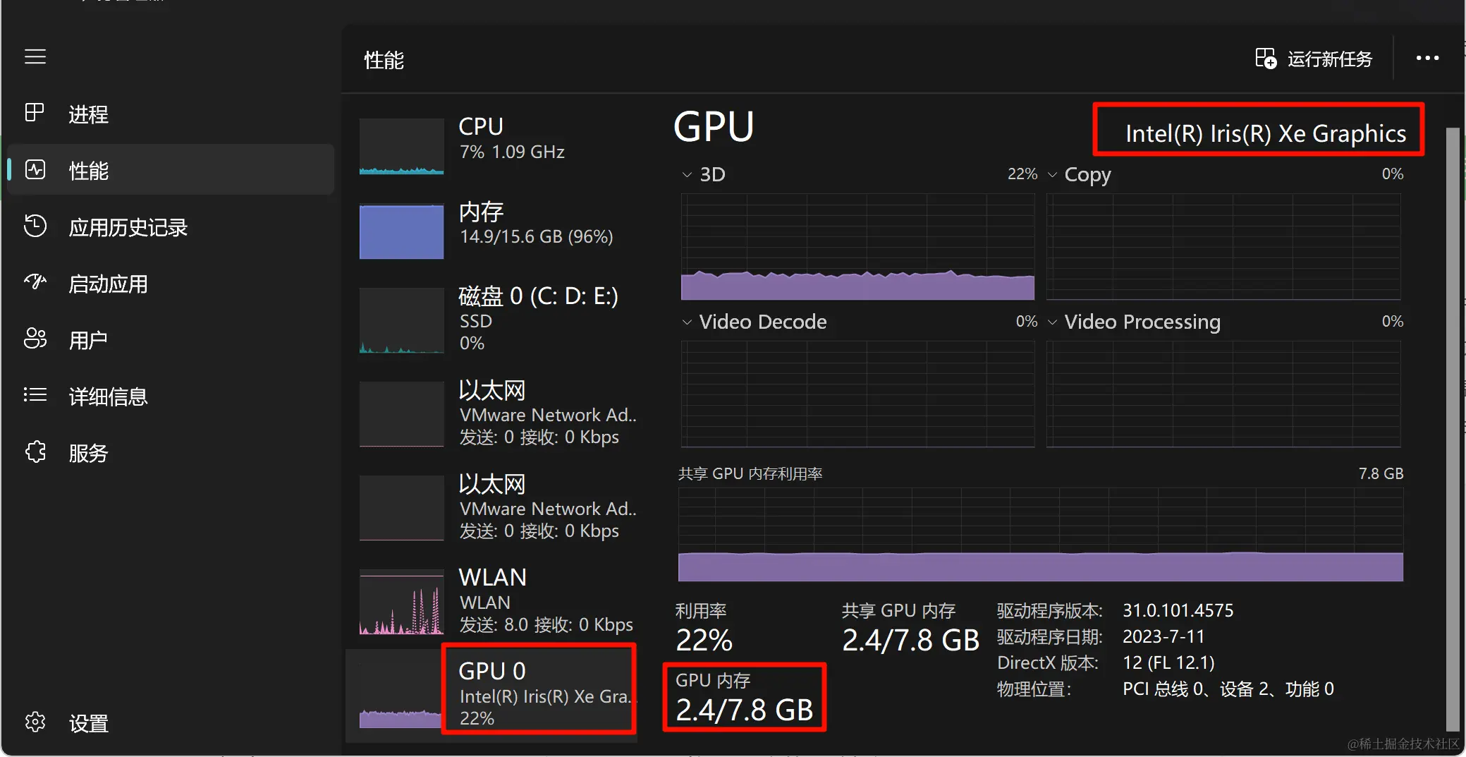
Task: Click 运行新任务 button
Action: point(1314,59)
